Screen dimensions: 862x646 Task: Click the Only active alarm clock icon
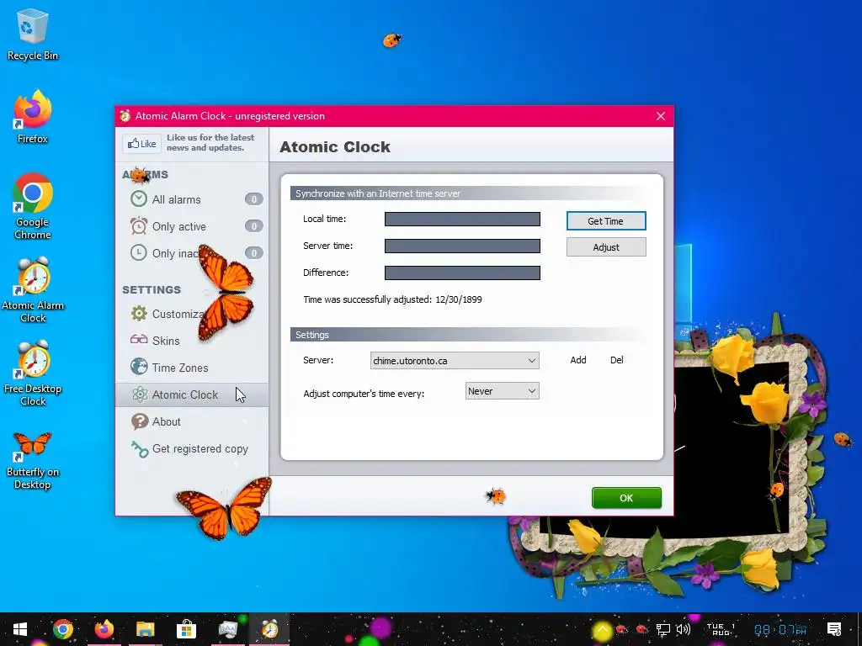(x=139, y=225)
